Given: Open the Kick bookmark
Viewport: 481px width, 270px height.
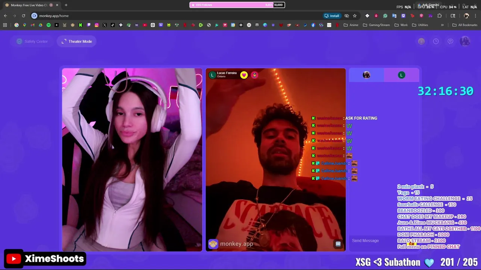Looking at the screenshot, I should coord(80,25).
